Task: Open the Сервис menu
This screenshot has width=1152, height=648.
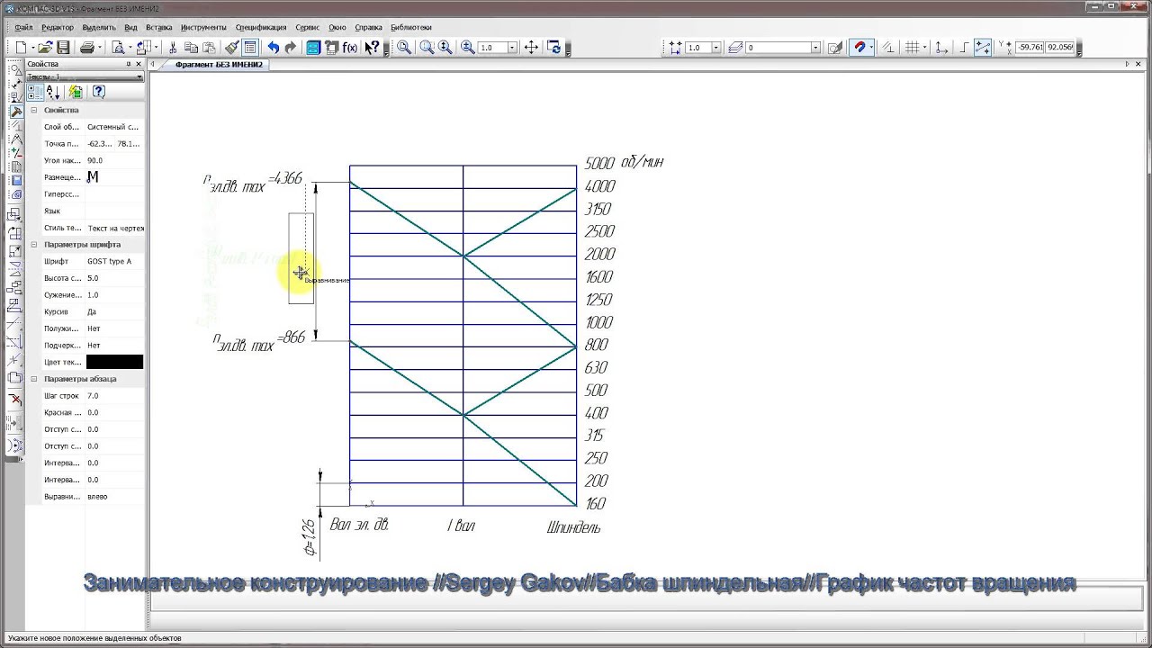Action: (x=307, y=28)
